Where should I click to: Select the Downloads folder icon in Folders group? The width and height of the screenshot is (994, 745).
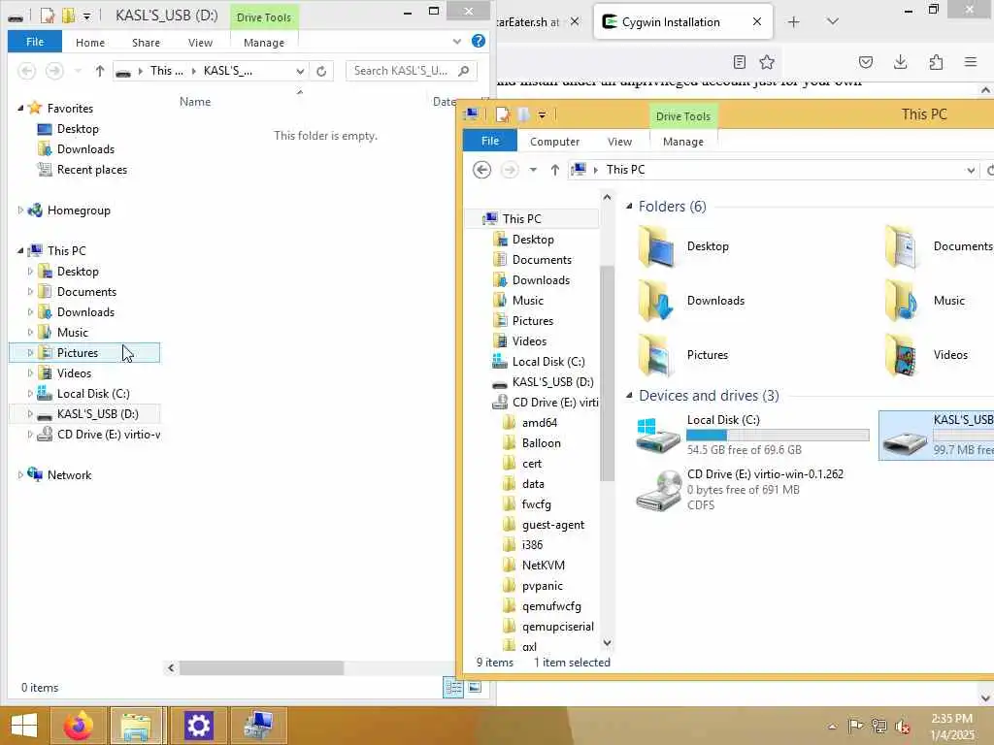pos(656,301)
